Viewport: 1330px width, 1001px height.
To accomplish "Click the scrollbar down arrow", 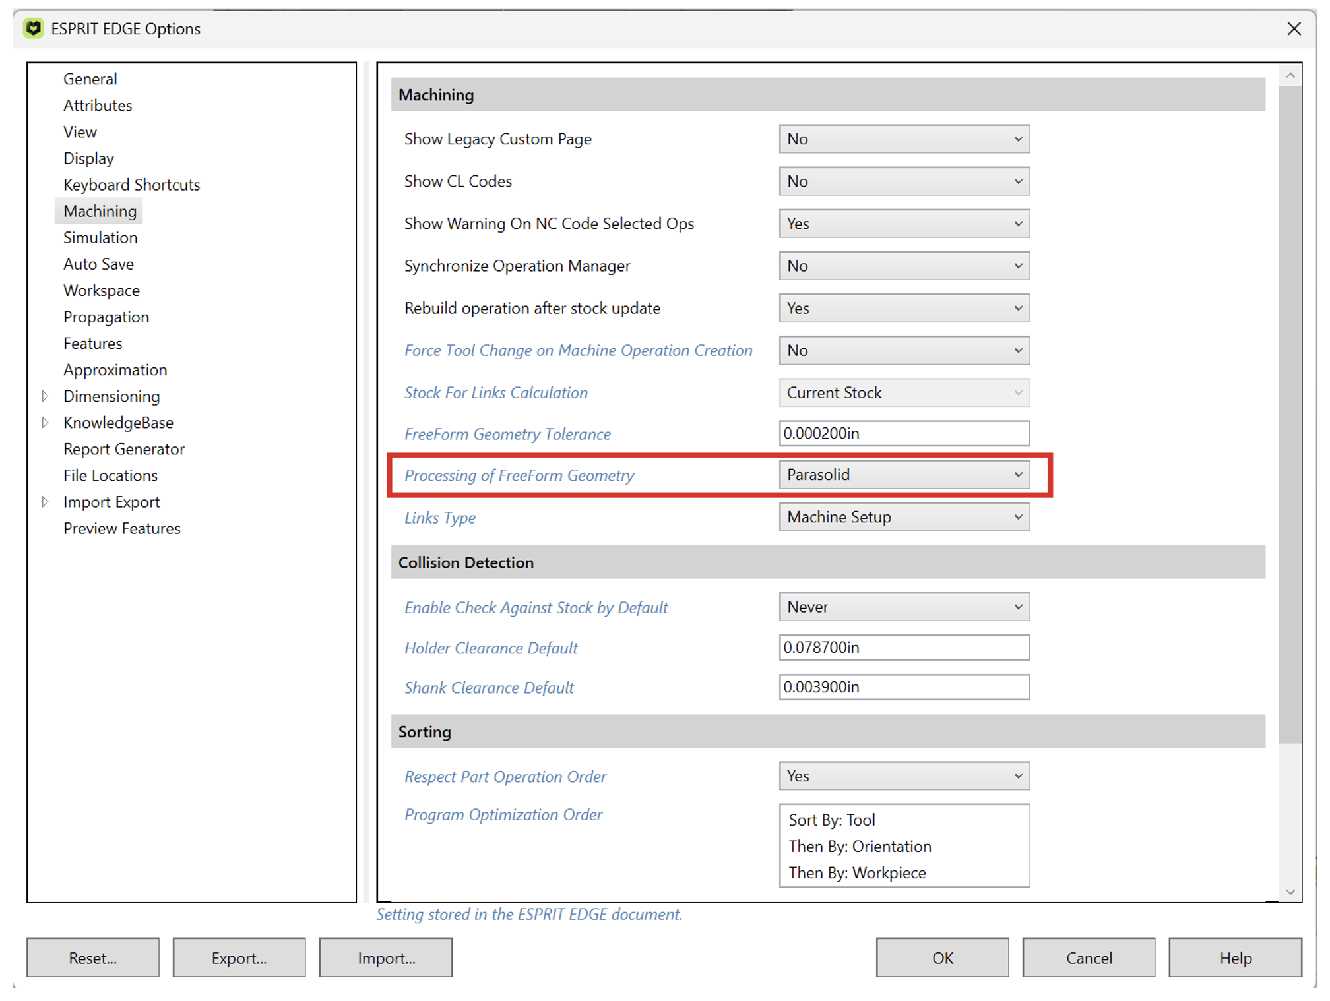I will point(1290,892).
